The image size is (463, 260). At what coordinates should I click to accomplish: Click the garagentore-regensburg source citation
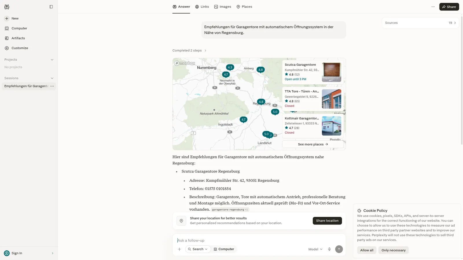230,210
